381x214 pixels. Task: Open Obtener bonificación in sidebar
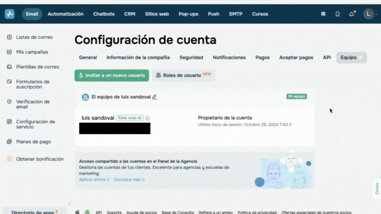[40, 159]
